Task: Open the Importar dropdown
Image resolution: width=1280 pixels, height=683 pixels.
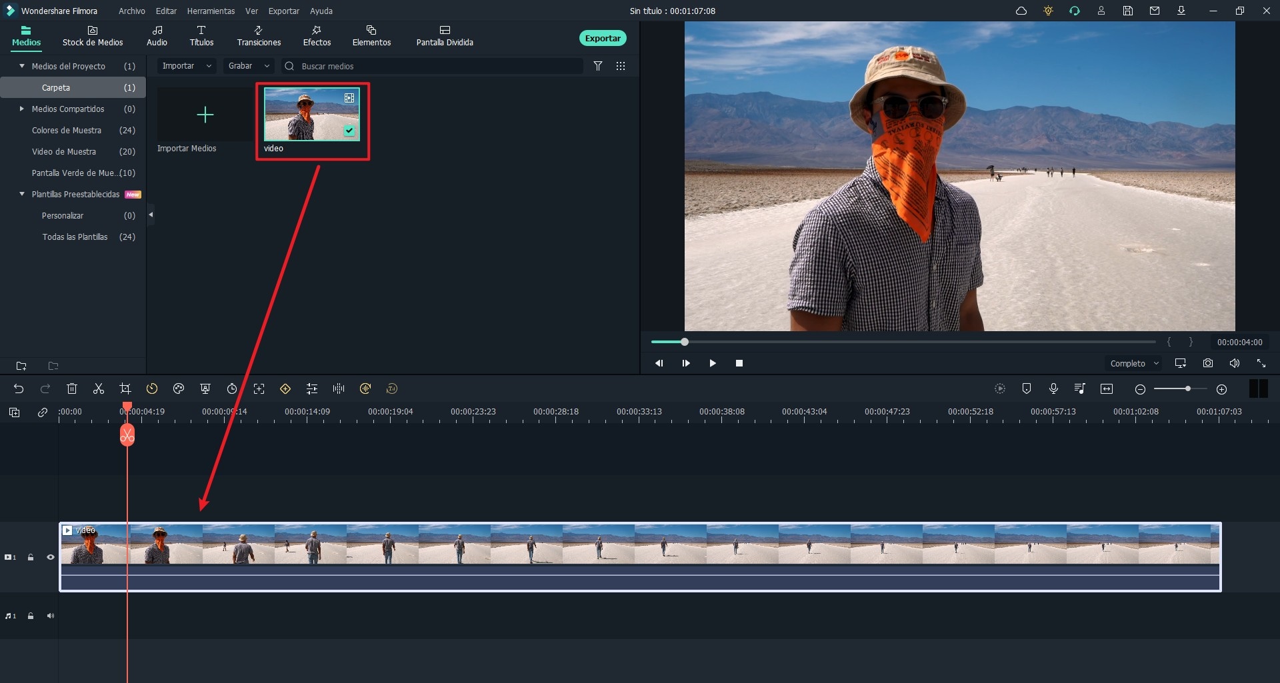Action: tap(187, 66)
